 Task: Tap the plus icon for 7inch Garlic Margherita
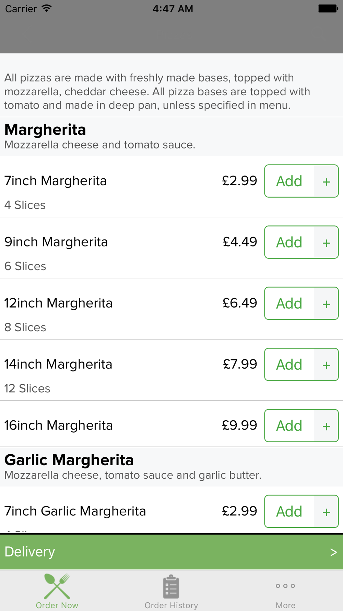[x=326, y=512]
